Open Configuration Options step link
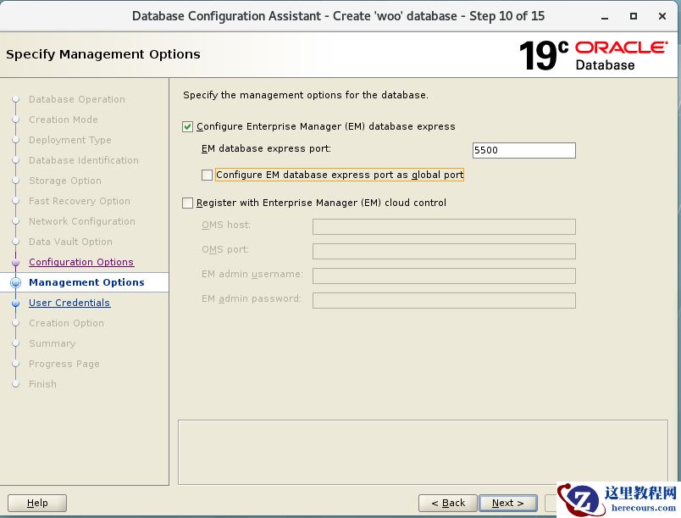This screenshot has height=518, width=681. [81, 262]
